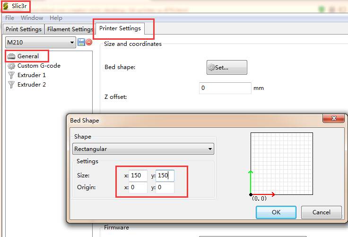The width and height of the screenshot is (348, 237).
Task: Click the Origin x field
Action: tap(138, 187)
